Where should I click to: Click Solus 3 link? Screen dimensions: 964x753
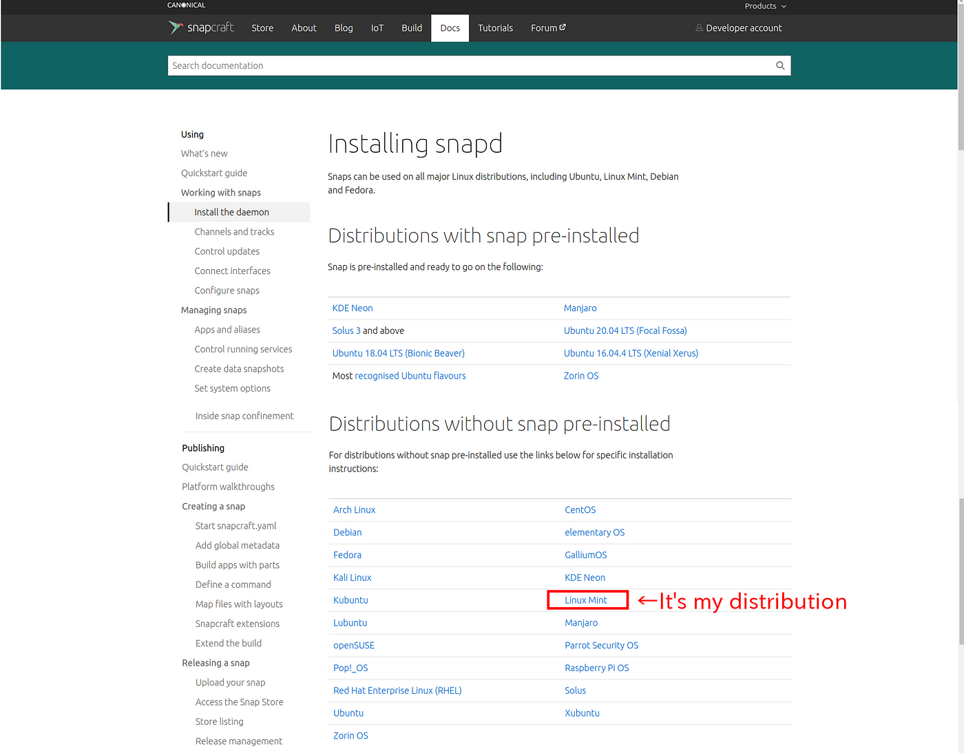coord(346,331)
